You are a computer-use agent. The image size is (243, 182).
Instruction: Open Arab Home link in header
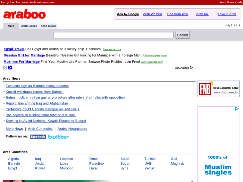pyautogui.click(x=227, y=2)
